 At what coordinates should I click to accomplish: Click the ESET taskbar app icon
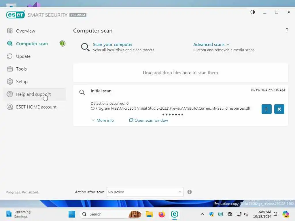coord(174,214)
